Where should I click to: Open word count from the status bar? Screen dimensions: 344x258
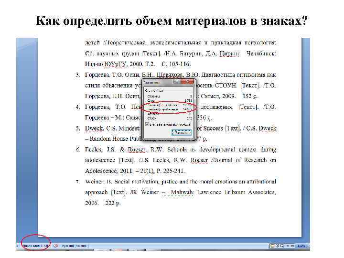[35, 246]
